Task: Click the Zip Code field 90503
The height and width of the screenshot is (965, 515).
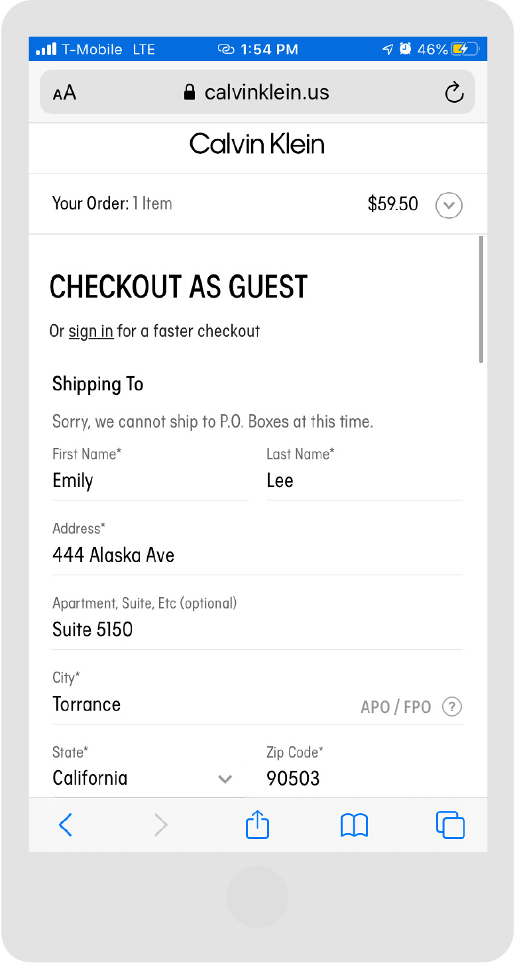Action: coord(364,778)
